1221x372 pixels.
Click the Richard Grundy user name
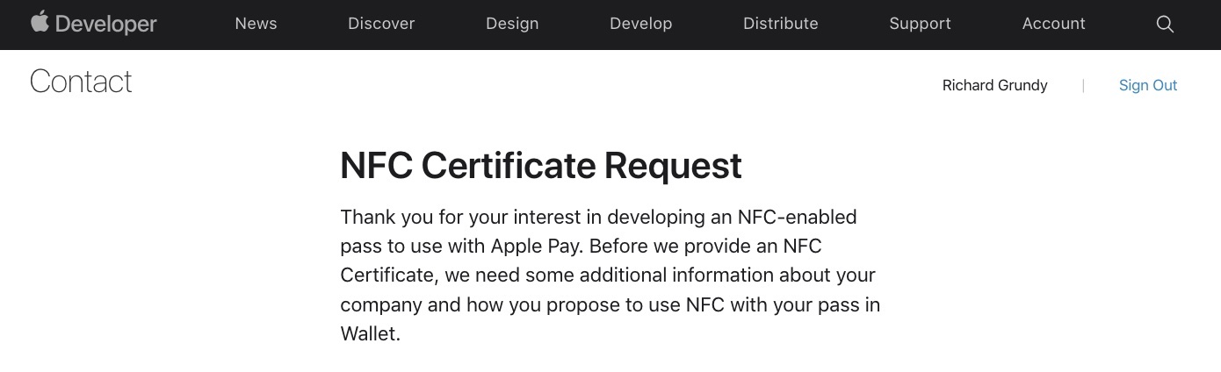pyautogui.click(x=994, y=85)
